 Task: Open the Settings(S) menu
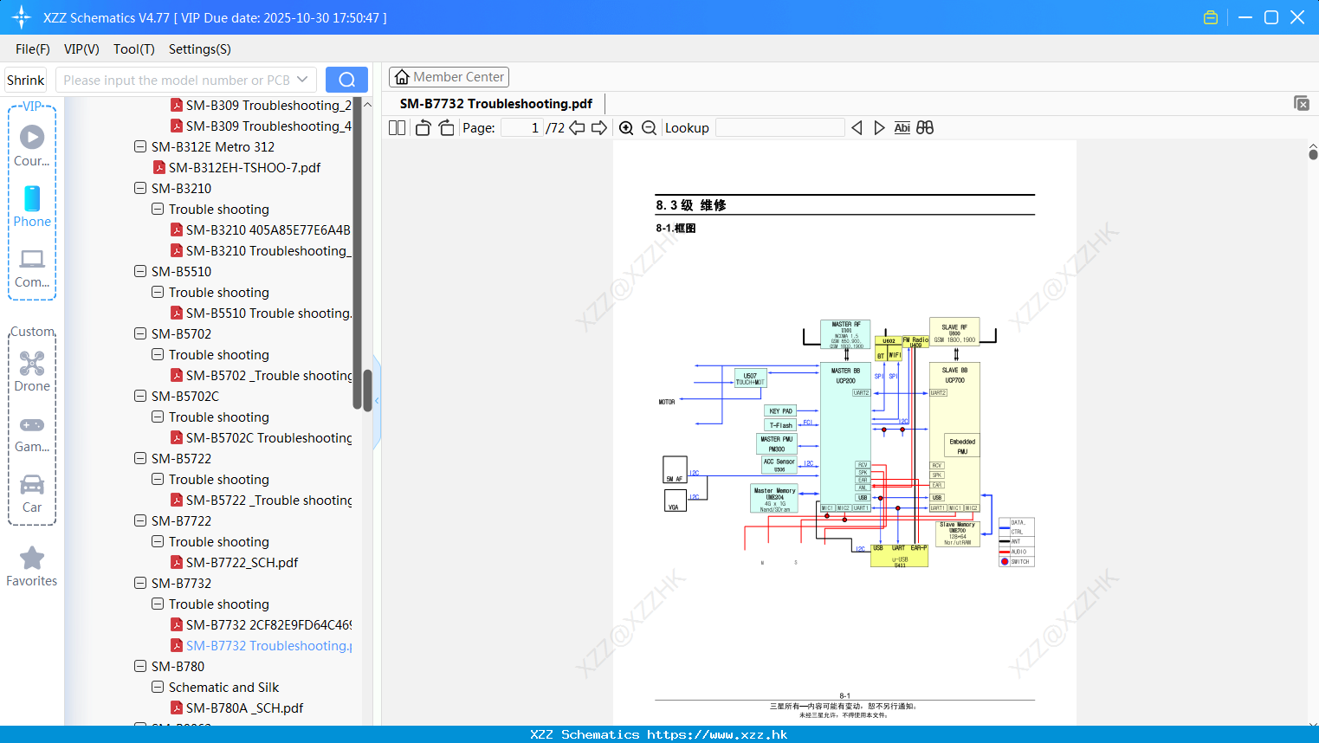tap(200, 49)
